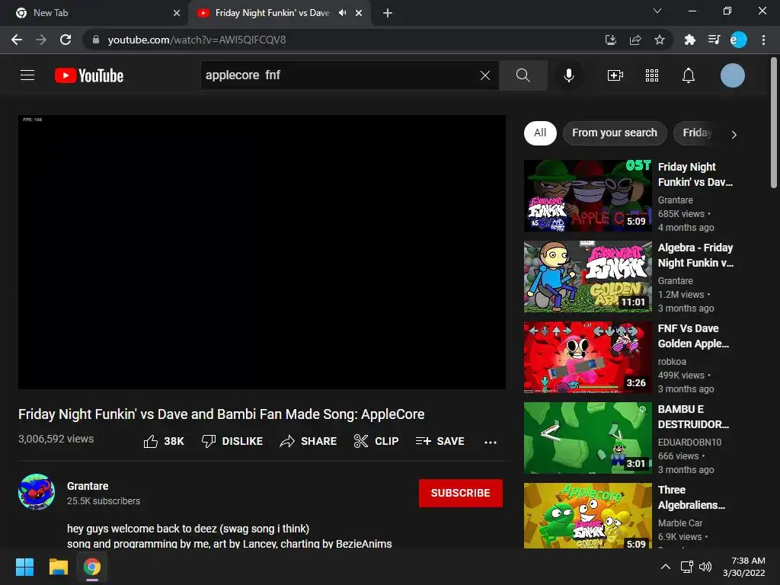Open the Create video camera icon
780x585 pixels.
[x=615, y=75]
